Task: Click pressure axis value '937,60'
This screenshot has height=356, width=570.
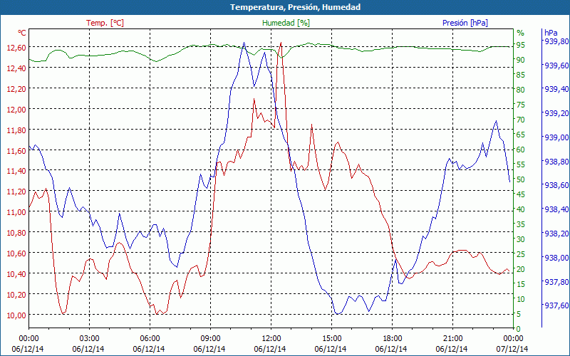Action: click(556, 305)
